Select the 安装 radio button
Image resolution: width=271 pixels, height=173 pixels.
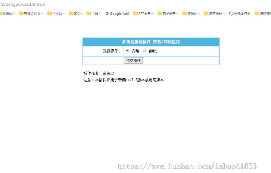coord(127,51)
